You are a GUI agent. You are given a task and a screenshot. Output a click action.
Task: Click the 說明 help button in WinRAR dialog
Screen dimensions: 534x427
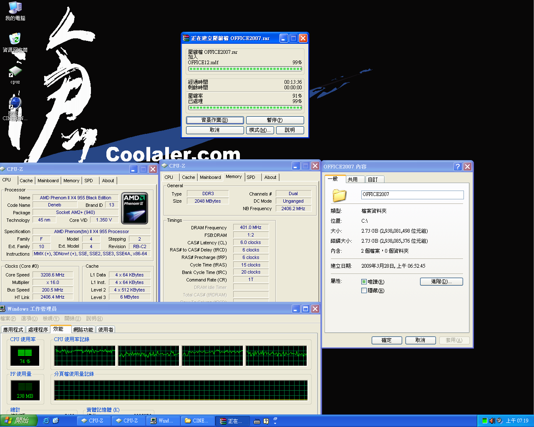click(x=290, y=130)
